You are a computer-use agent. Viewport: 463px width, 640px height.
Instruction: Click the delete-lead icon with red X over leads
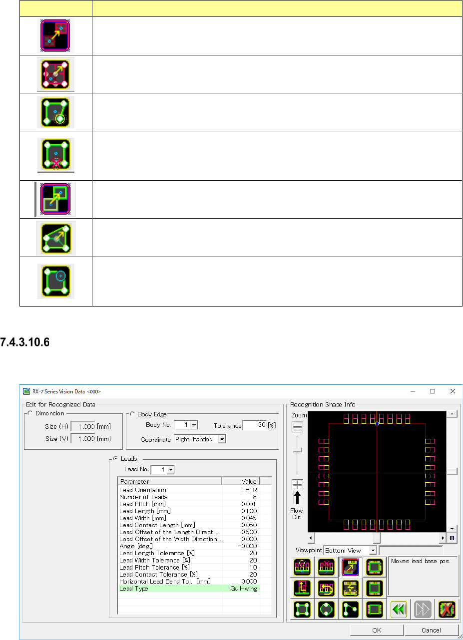tap(326, 567)
